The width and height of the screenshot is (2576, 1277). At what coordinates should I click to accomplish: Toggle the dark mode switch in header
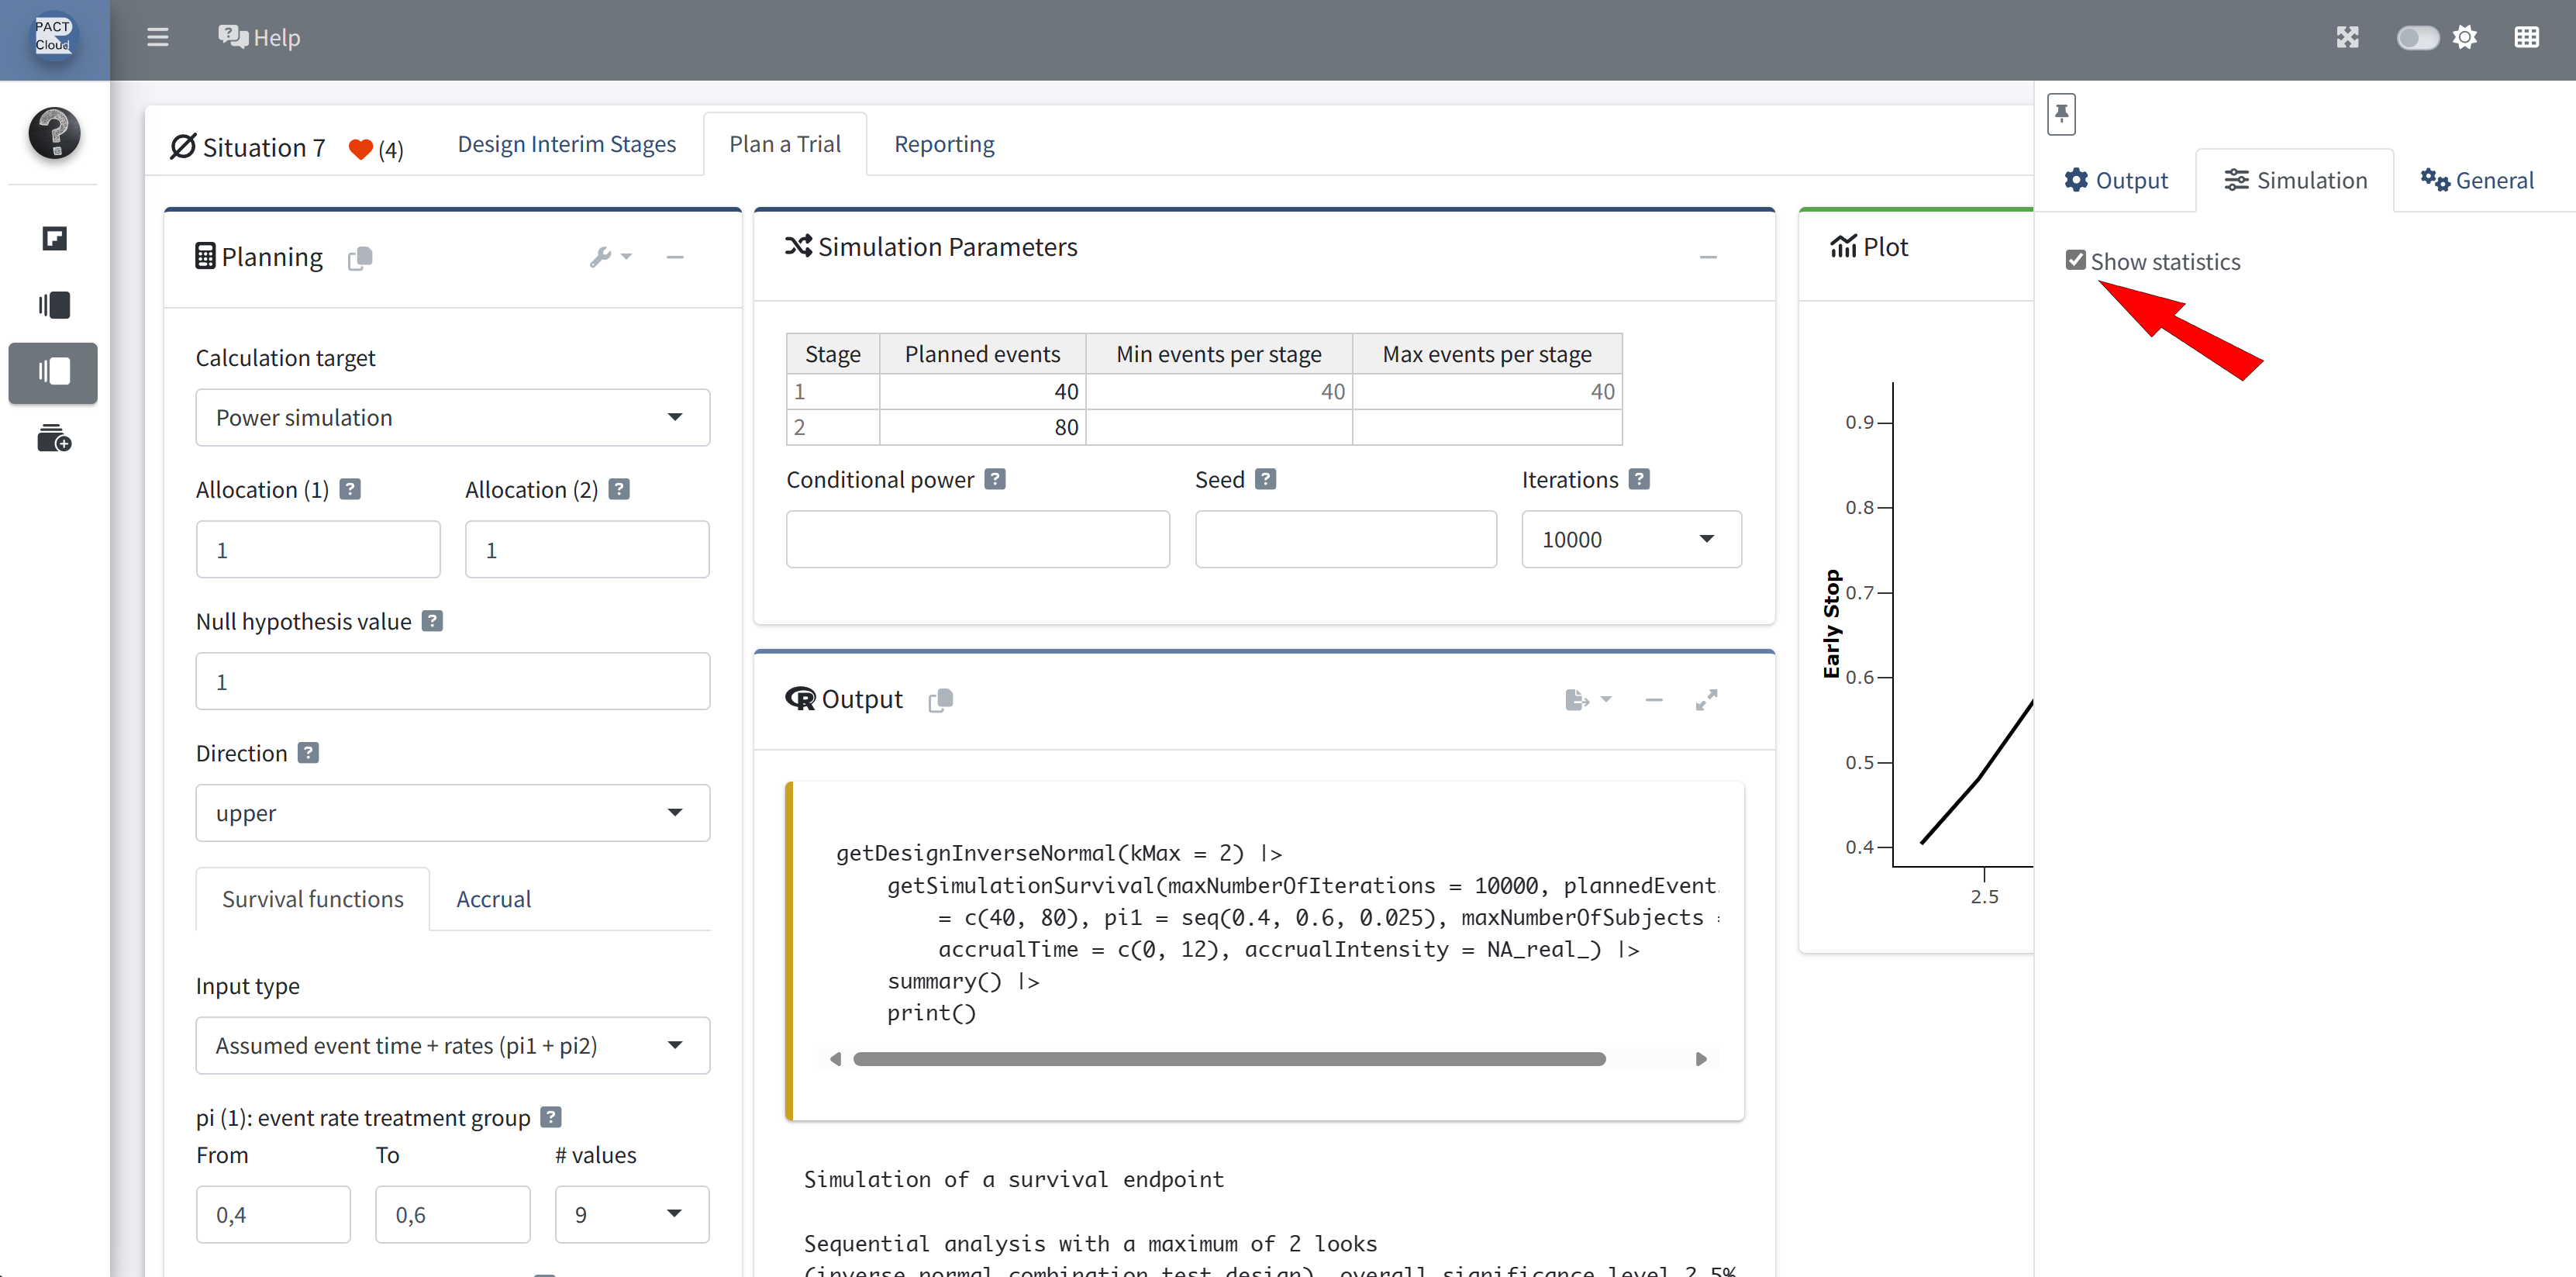coord(2417,38)
